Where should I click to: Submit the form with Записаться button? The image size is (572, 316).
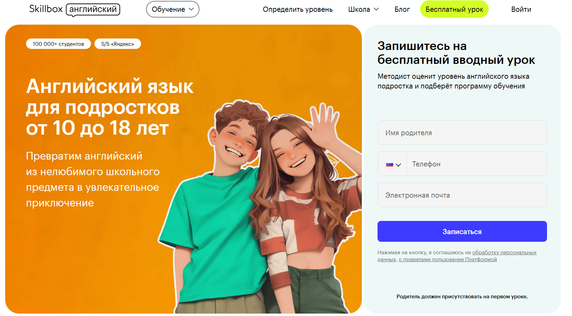(x=462, y=231)
